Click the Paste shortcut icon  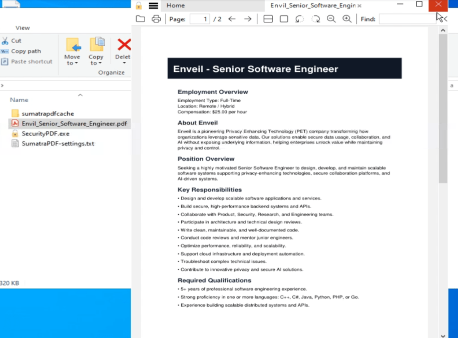pos(5,61)
